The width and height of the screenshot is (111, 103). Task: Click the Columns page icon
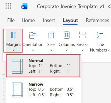point(67,35)
